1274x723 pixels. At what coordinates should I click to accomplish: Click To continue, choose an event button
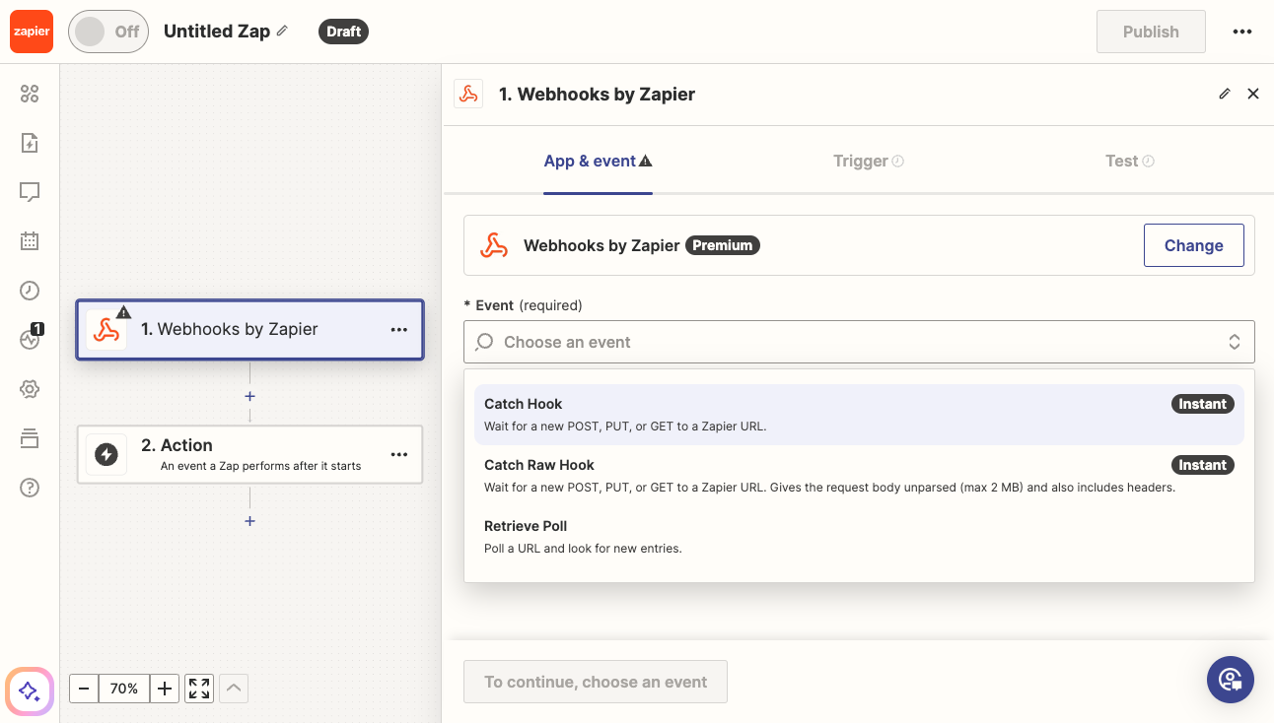[x=596, y=682]
